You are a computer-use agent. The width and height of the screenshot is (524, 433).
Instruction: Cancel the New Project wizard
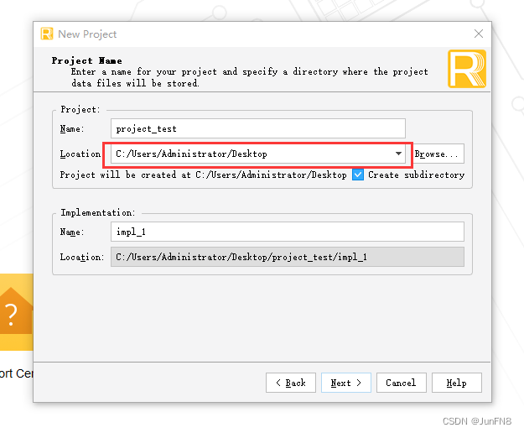coord(401,383)
